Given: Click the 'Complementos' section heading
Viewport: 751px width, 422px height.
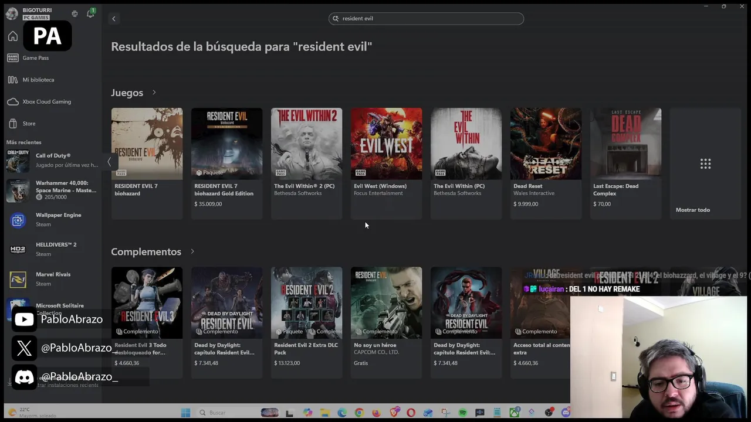Looking at the screenshot, I should [146, 251].
